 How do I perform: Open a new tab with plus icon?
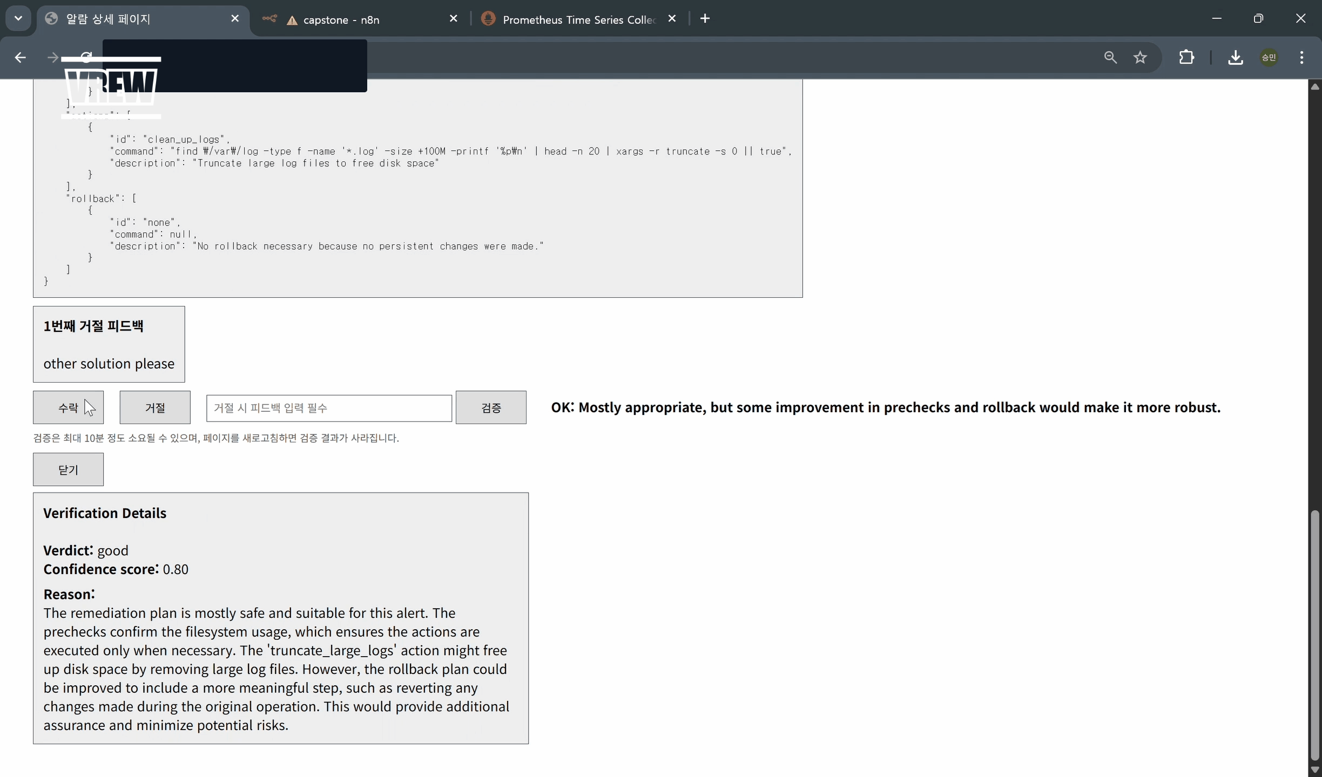(x=705, y=19)
